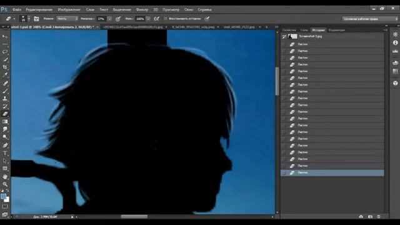The image size is (400, 225).
Task: Click the background color swatch
Action: [7, 199]
